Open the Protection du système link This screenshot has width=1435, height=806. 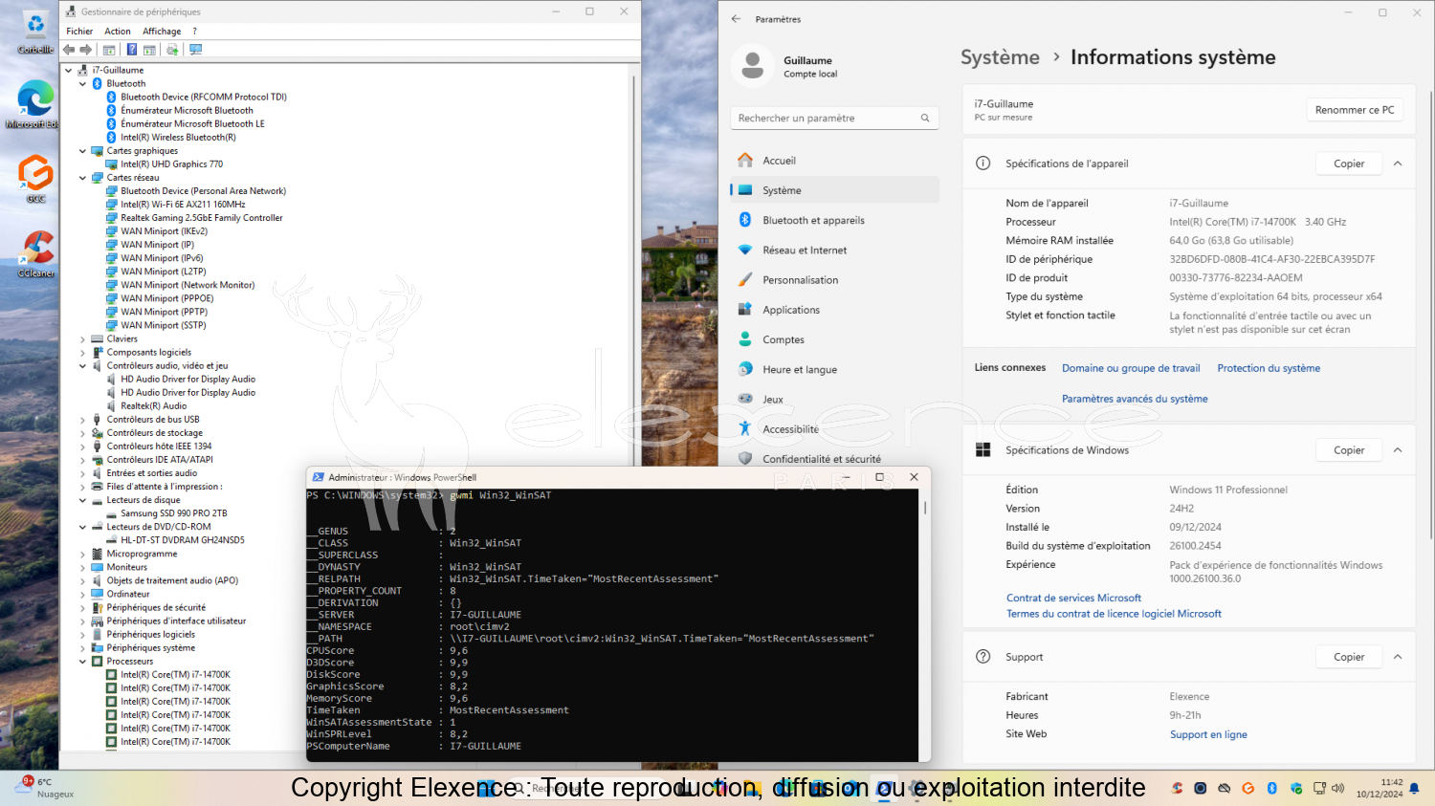[x=1269, y=368]
